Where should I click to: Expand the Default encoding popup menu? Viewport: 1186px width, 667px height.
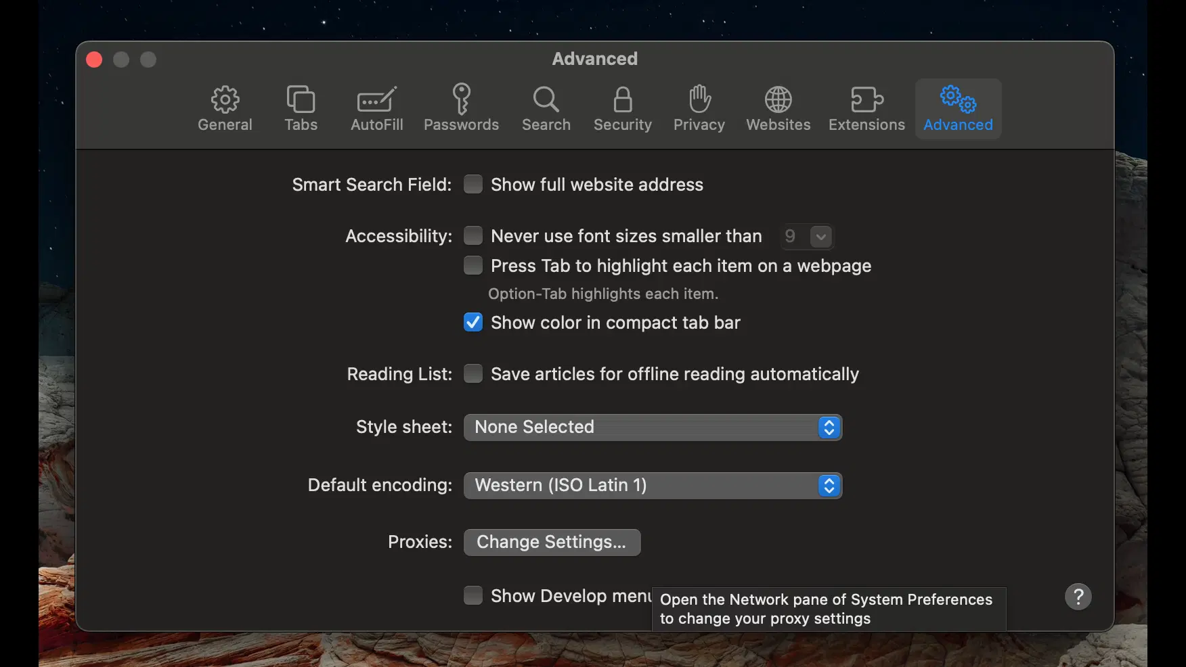coord(653,486)
